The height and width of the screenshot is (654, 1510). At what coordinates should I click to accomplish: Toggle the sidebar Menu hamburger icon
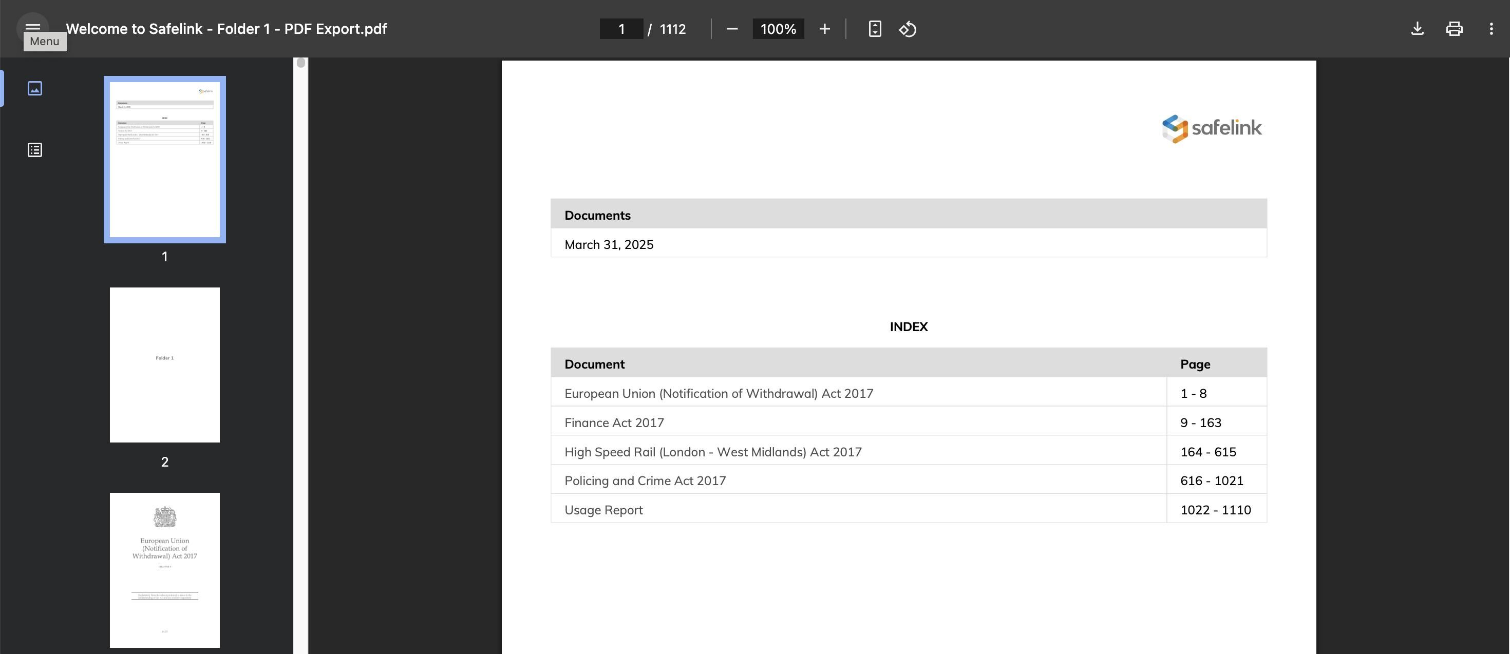[33, 27]
